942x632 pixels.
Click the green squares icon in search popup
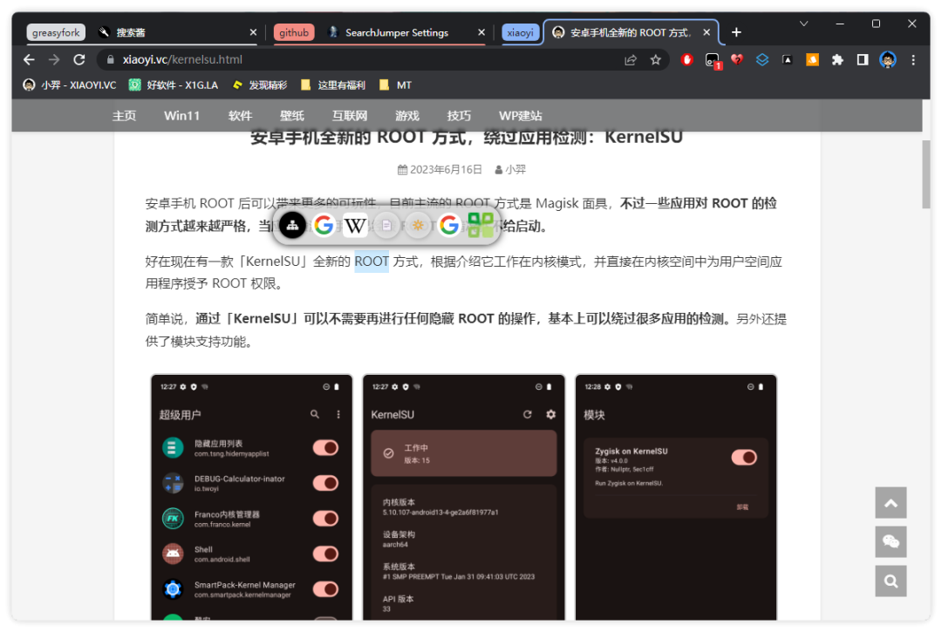(481, 225)
